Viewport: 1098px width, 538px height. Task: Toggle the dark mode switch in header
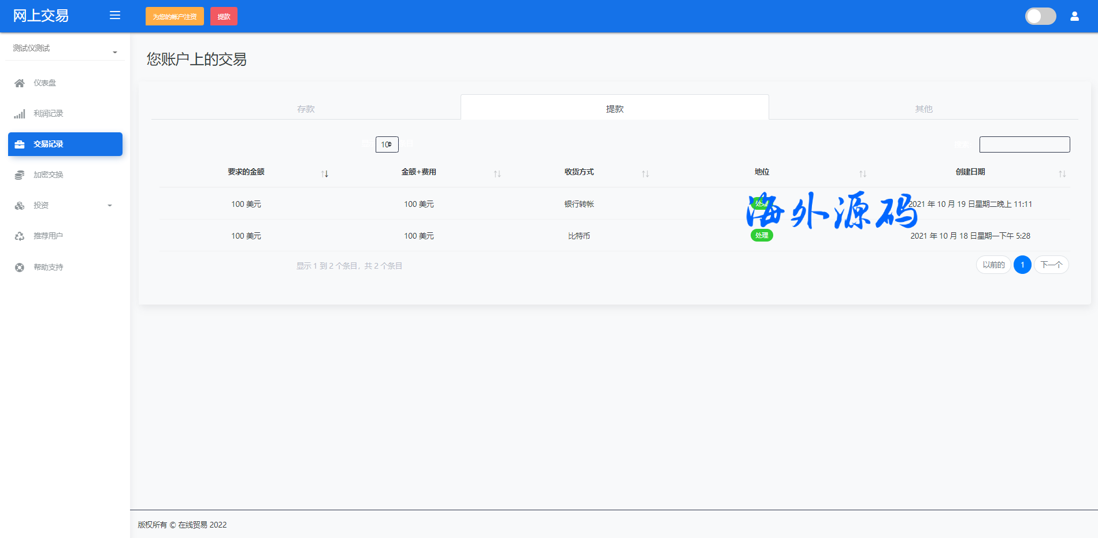pyautogui.click(x=1040, y=16)
